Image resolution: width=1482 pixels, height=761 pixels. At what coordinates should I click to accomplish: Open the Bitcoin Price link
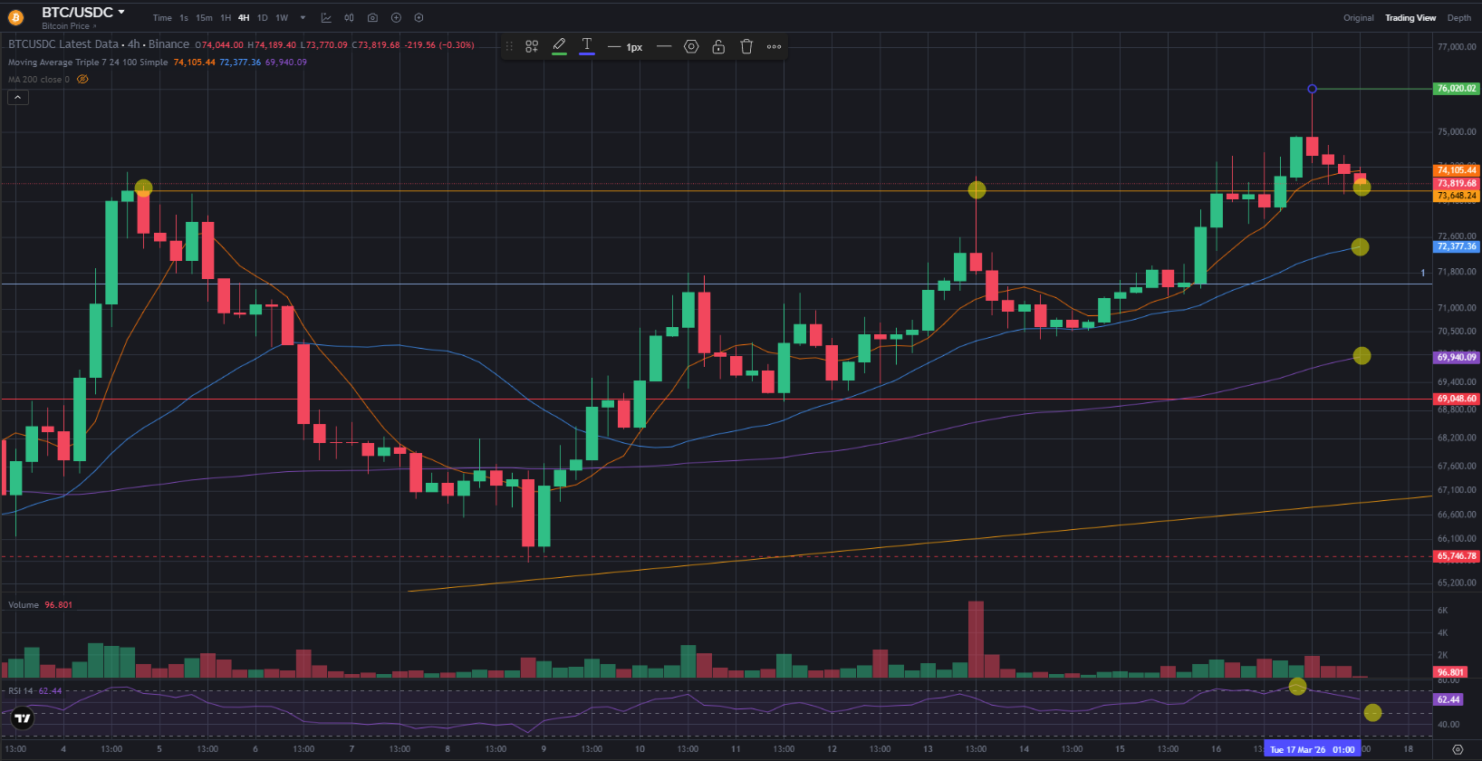[x=68, y=26]
